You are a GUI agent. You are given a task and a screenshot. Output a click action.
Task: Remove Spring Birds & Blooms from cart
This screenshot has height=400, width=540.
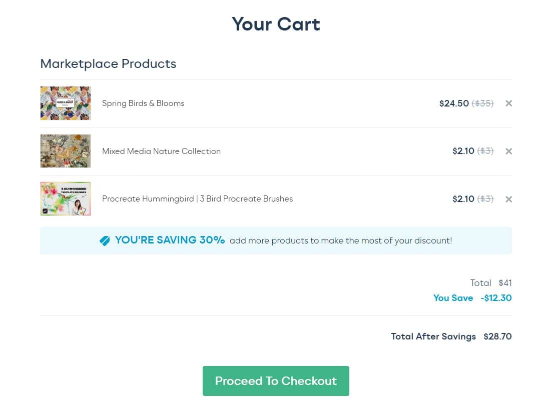tap(508, 103)
